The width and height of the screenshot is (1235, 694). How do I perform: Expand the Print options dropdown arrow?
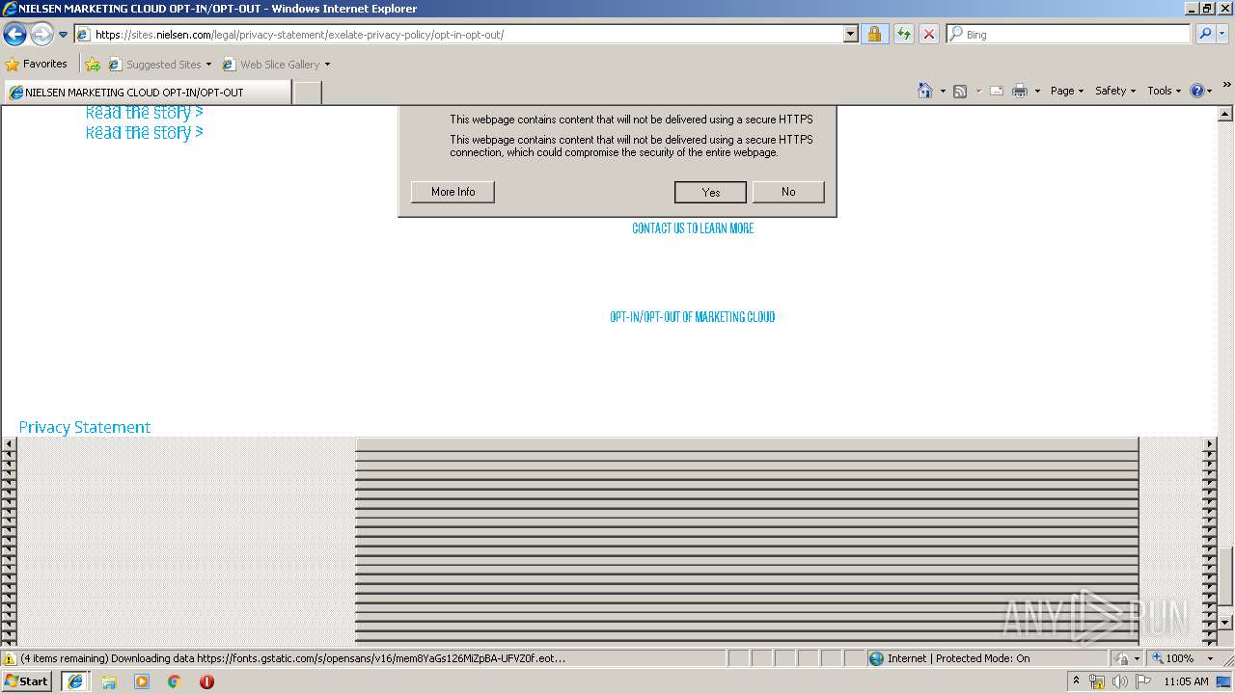pos(1037,91)
